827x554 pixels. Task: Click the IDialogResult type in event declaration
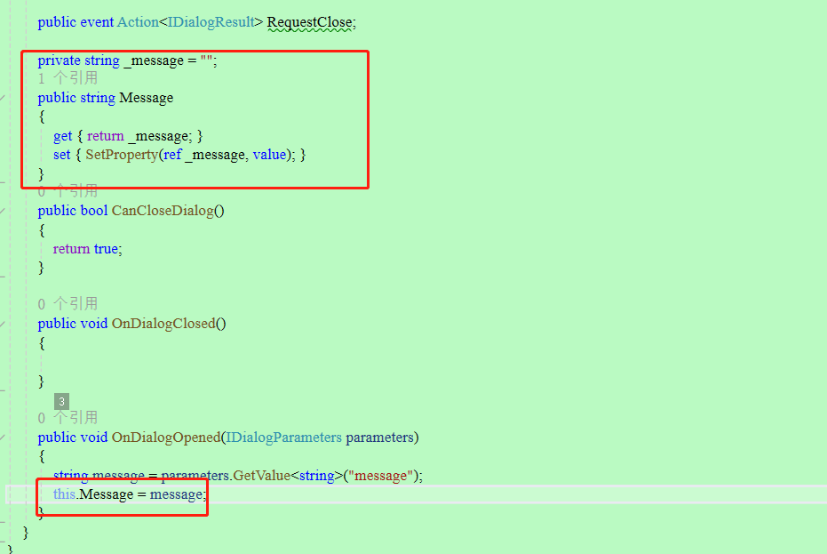click(x=211, y=22)
